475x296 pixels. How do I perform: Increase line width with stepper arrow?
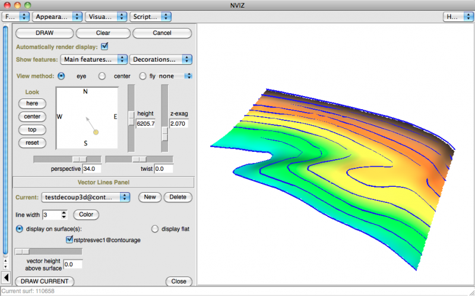pos(64,212)
